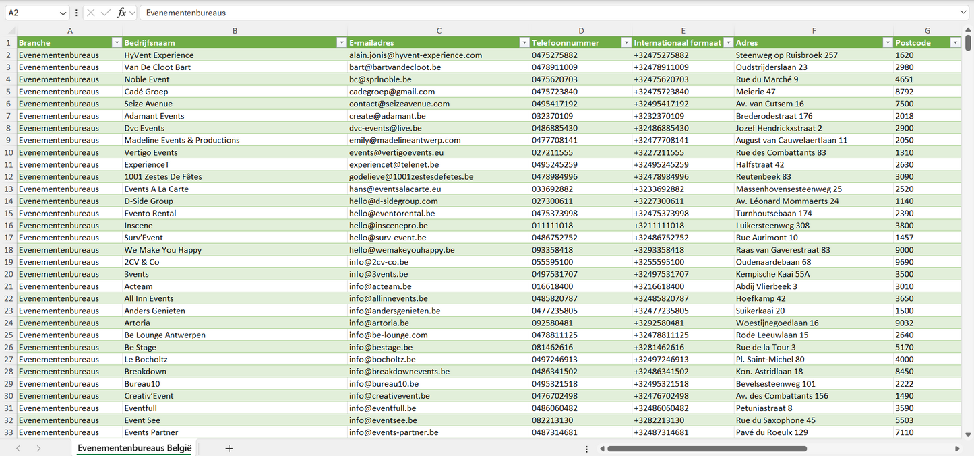Select row 15 header
The image size is (974, 456).
point(8,214)
